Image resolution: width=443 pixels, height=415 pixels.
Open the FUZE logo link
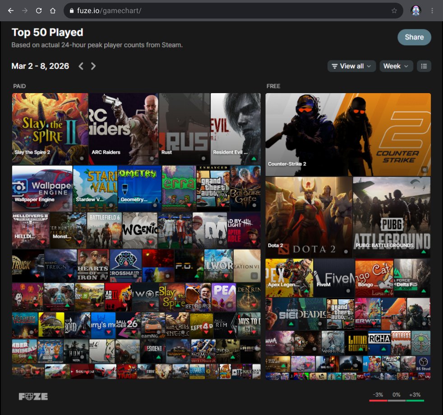click(33, 396)
